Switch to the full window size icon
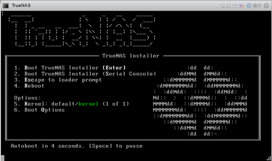 (x=235, y=6)
